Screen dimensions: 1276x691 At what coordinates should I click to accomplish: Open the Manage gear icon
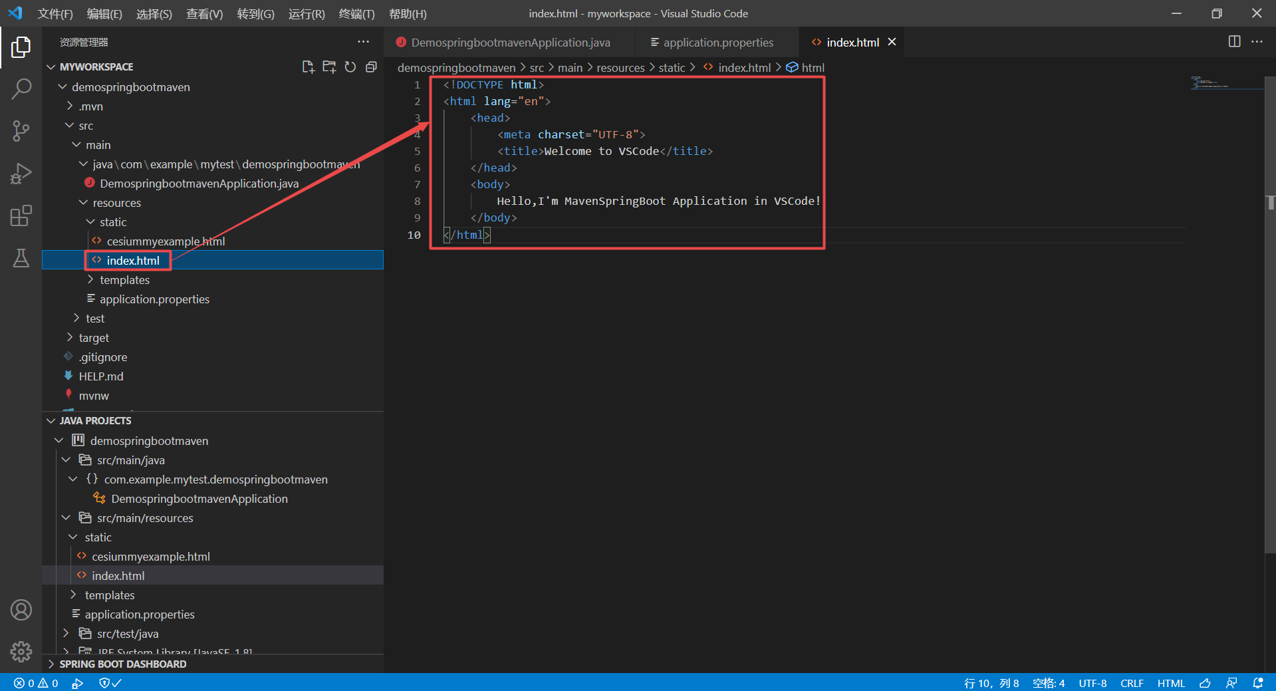click(x=21, y=652)
